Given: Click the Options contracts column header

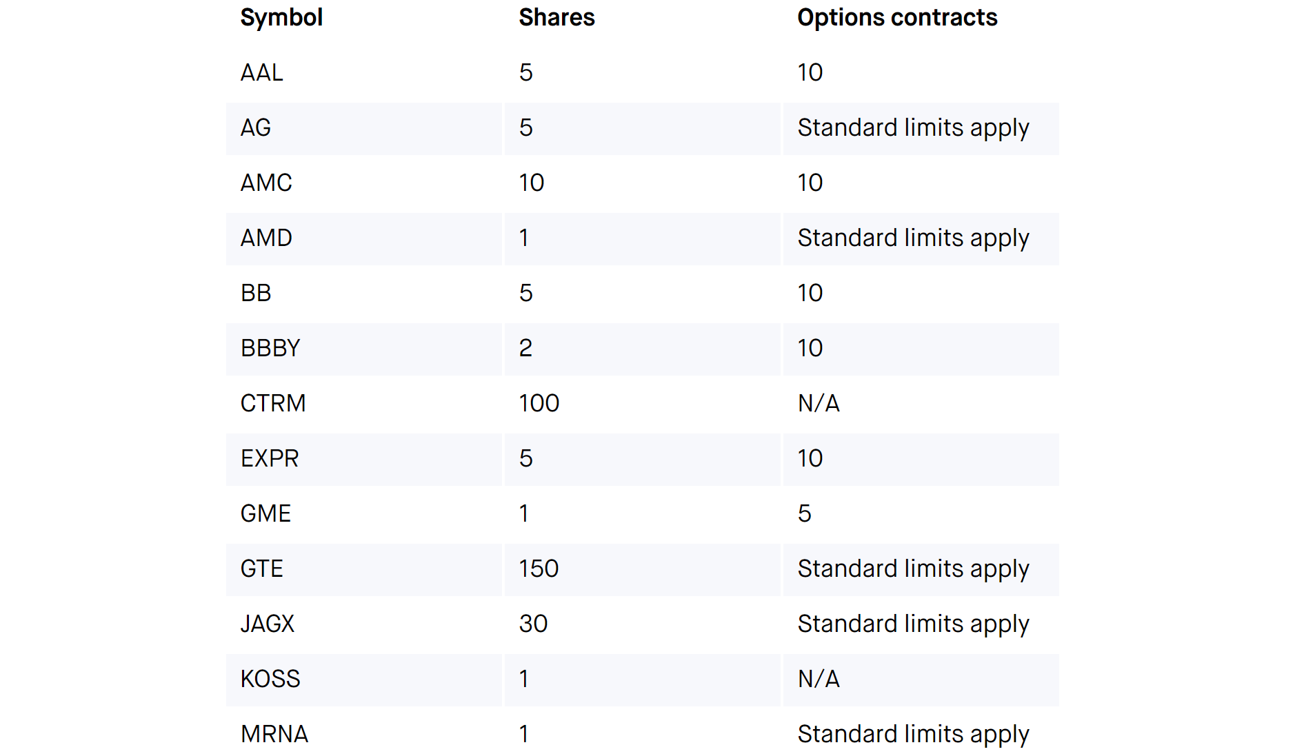Looking at the screenshot, I should click(896, 18).
